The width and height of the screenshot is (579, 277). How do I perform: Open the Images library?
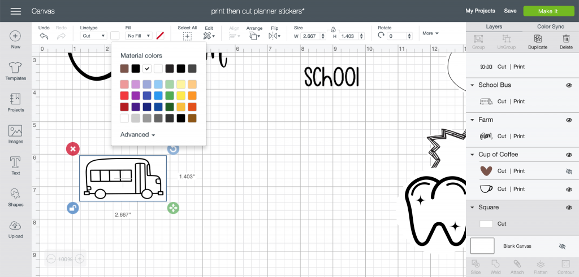coord(15,131)
